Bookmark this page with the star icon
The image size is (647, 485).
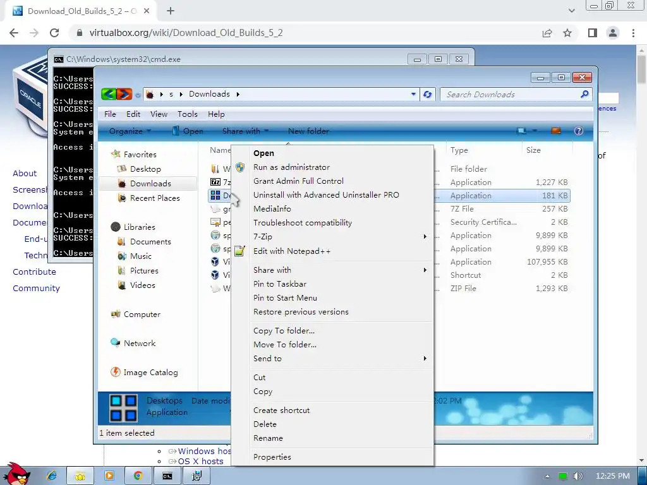click(567, 33)
